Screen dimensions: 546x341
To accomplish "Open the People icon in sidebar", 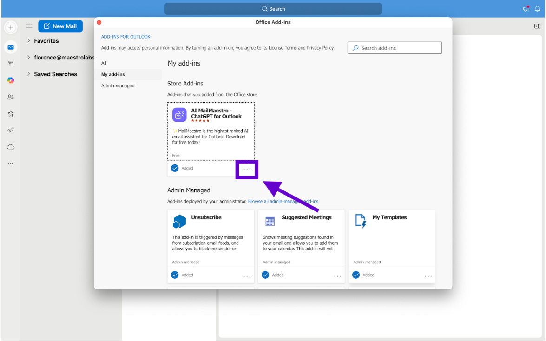I will pos(11,97).
